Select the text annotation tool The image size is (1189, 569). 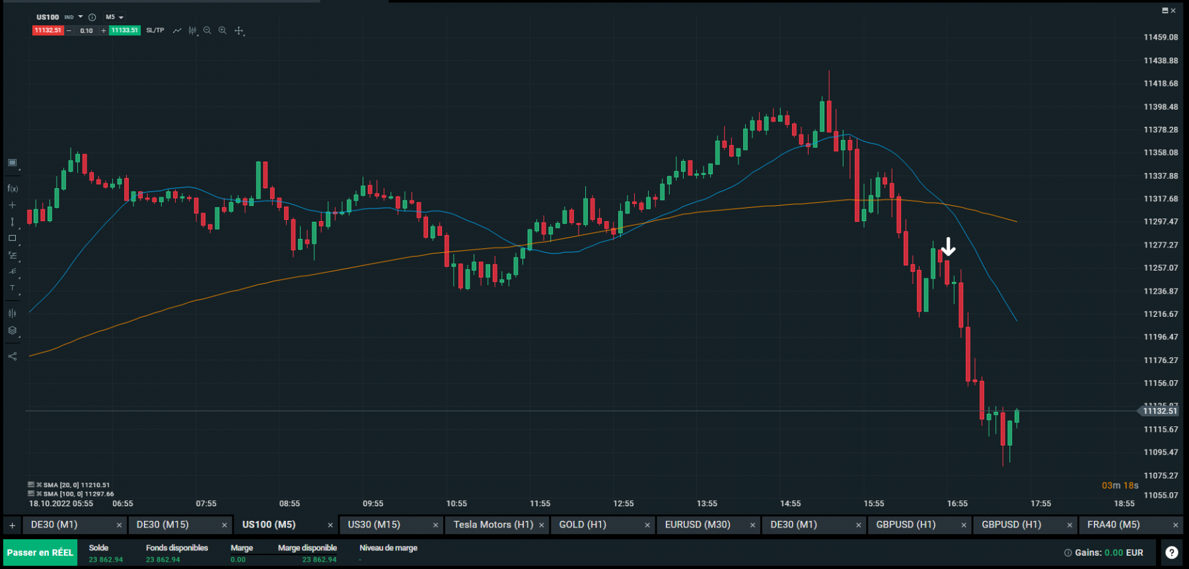pyautogui.click(x=12, y=288)
